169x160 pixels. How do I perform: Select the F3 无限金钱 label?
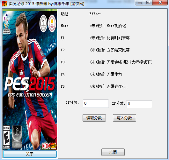point(121,62)
